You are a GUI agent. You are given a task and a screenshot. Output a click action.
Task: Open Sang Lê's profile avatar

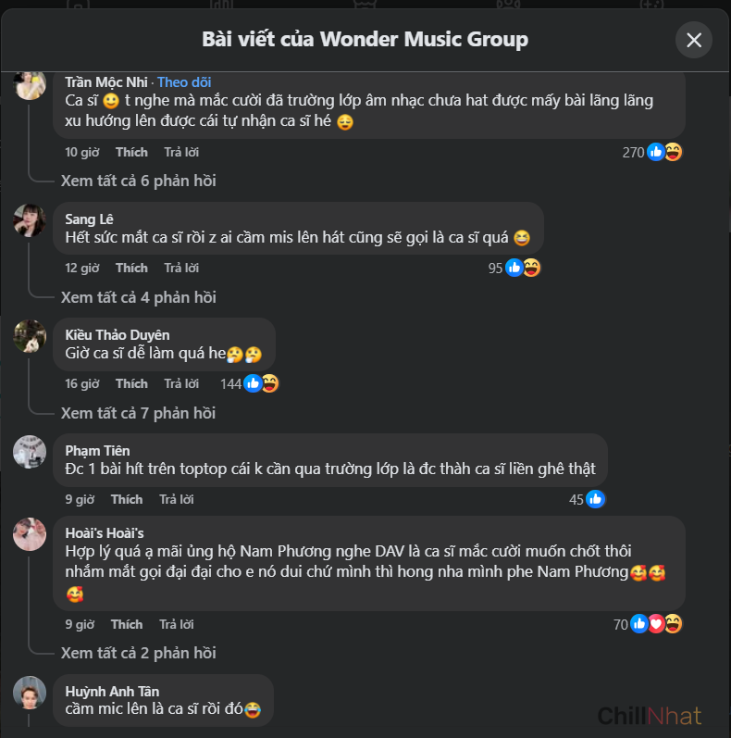pos(30,220)
